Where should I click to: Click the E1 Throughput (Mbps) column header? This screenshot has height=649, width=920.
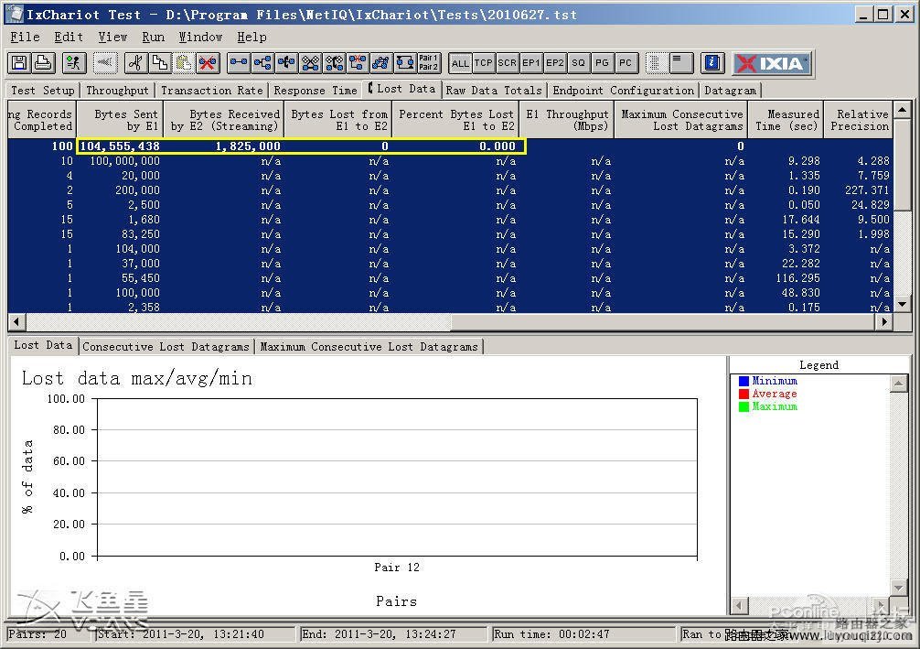pos(567,120)
